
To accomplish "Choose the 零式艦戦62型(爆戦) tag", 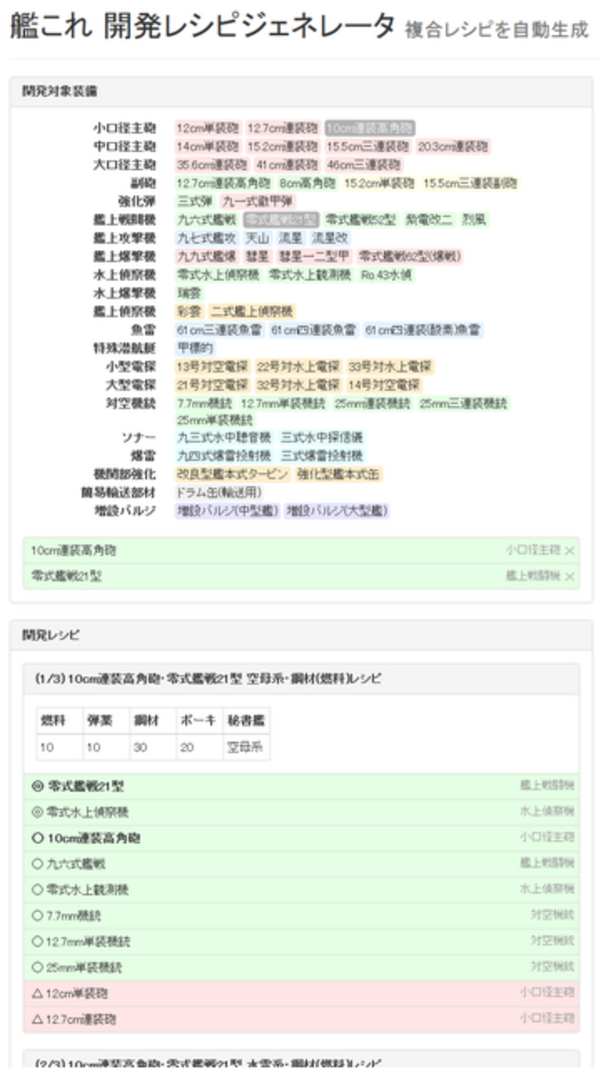I will [x=410, y=256].
